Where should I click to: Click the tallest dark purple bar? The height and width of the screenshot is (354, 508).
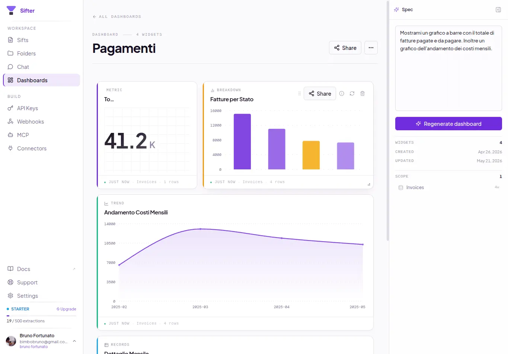[242, 142]
